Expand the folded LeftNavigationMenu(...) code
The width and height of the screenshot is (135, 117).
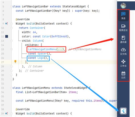click(x=60, y=49)
